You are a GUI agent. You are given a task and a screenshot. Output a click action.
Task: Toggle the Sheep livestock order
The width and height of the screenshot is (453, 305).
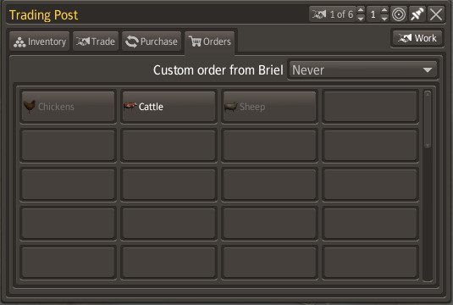point(269,107)
